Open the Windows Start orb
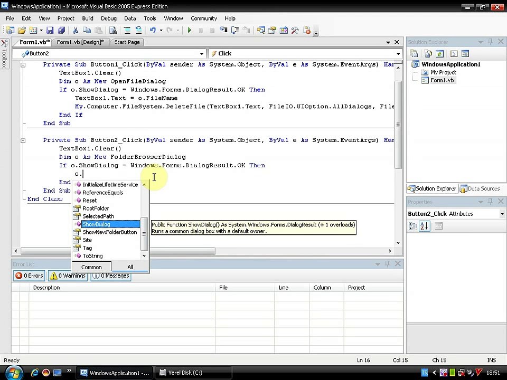 [x=14, y=373]
